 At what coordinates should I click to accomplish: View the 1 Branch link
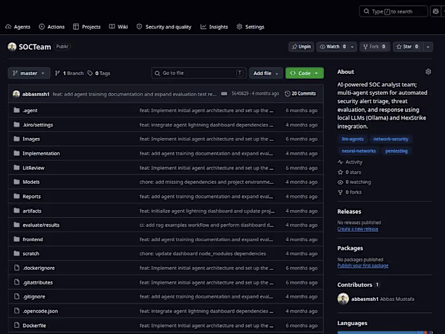pos(69,73)
